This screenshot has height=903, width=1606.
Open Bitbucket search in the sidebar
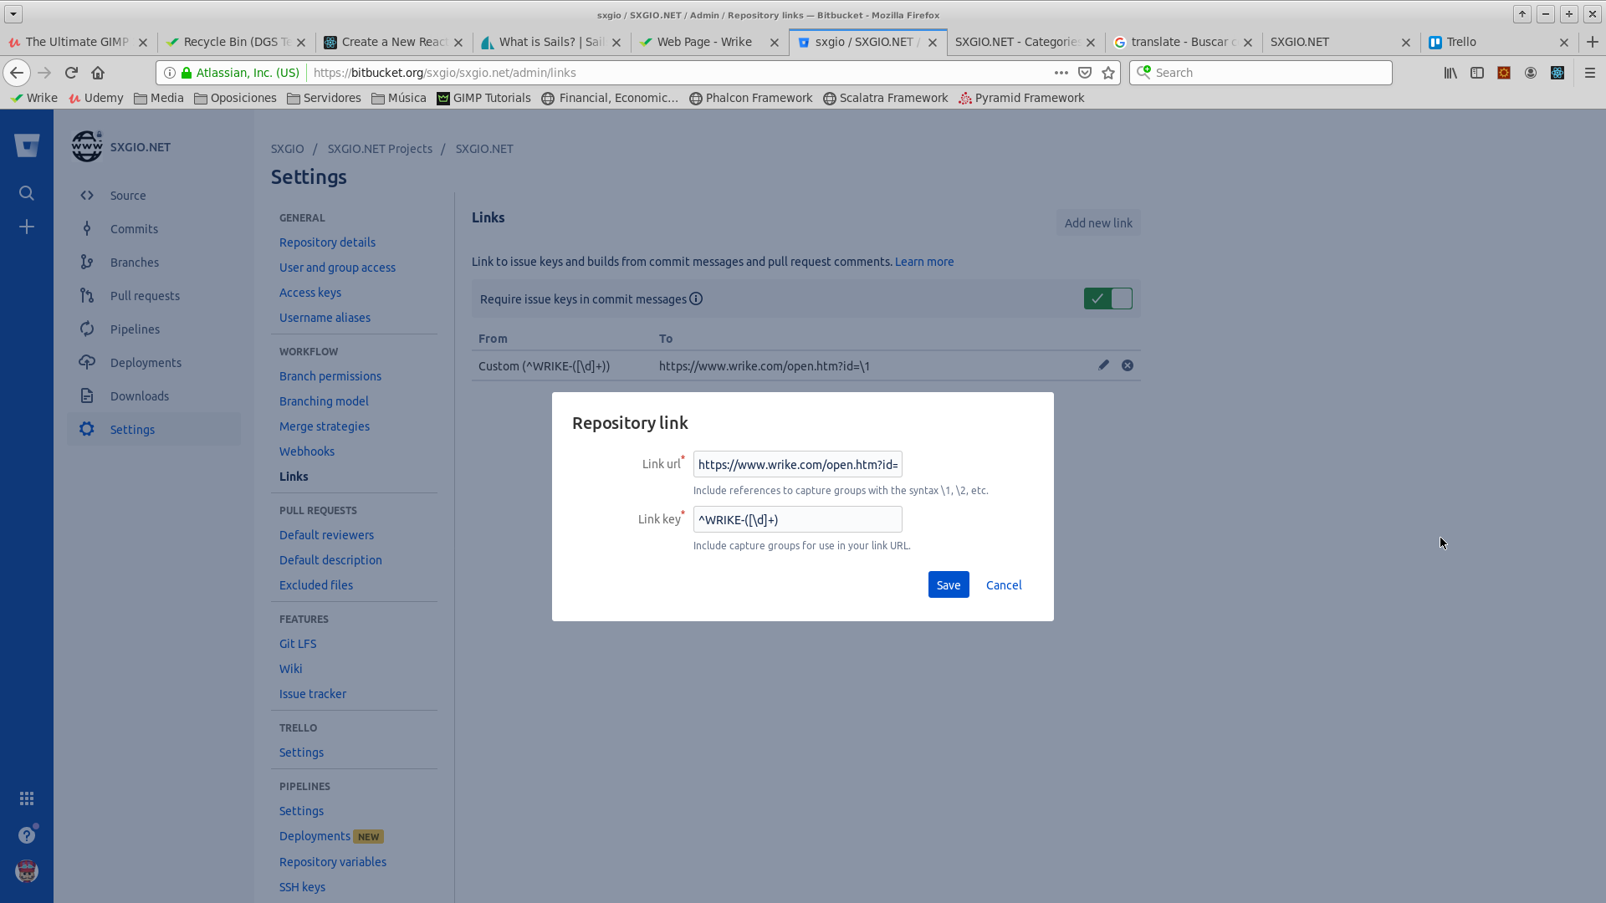coord(27,192)
